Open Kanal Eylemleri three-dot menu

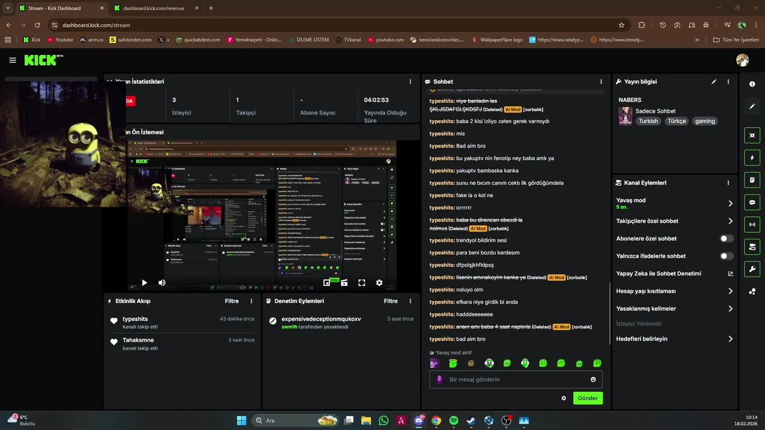(728, 183)
